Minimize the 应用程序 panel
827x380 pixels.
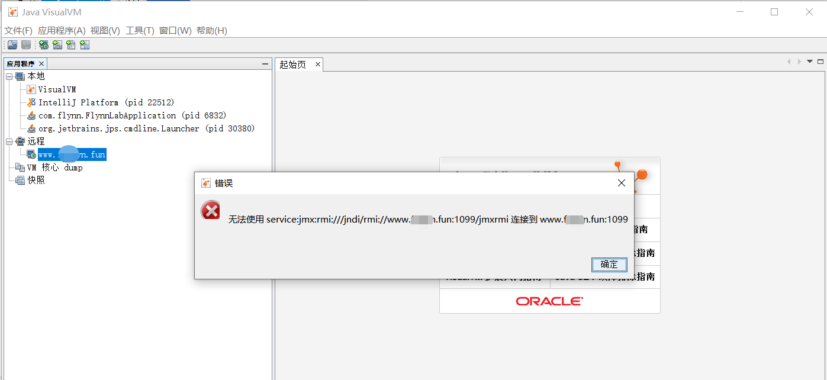pos(265,64)
